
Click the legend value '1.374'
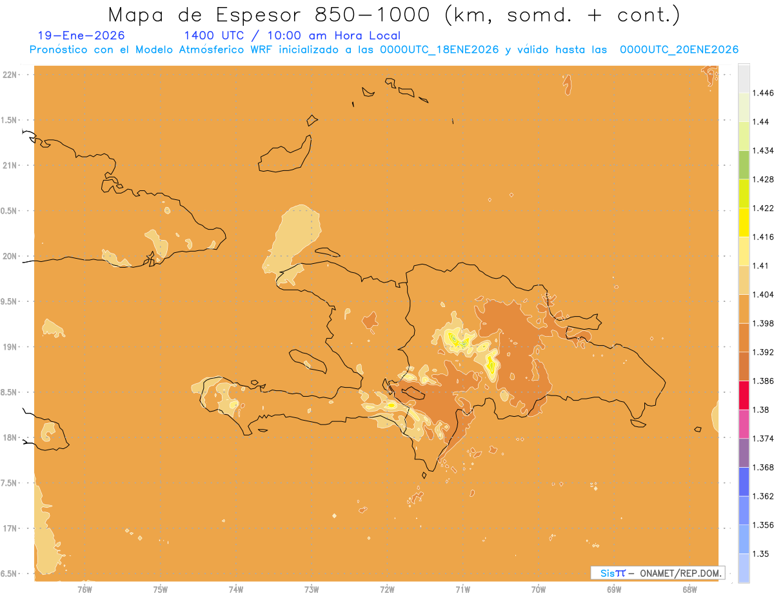(x=764, y=439)
